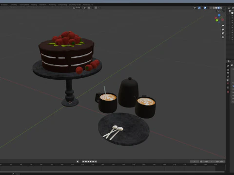Snap view to green Y axis on gizmo
Screen dimensions: 234x175
[217, 20]
